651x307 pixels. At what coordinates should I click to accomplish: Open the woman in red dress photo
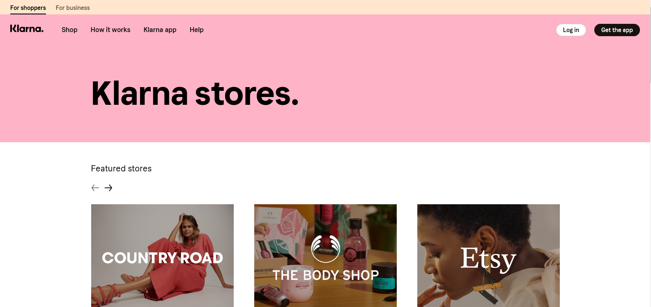[162, 256]
